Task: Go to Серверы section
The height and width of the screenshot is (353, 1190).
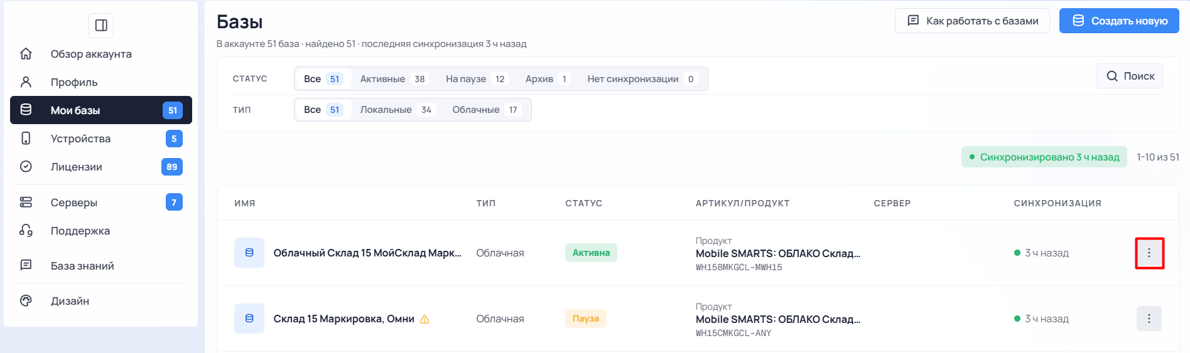Action: (x=101, y=202)
